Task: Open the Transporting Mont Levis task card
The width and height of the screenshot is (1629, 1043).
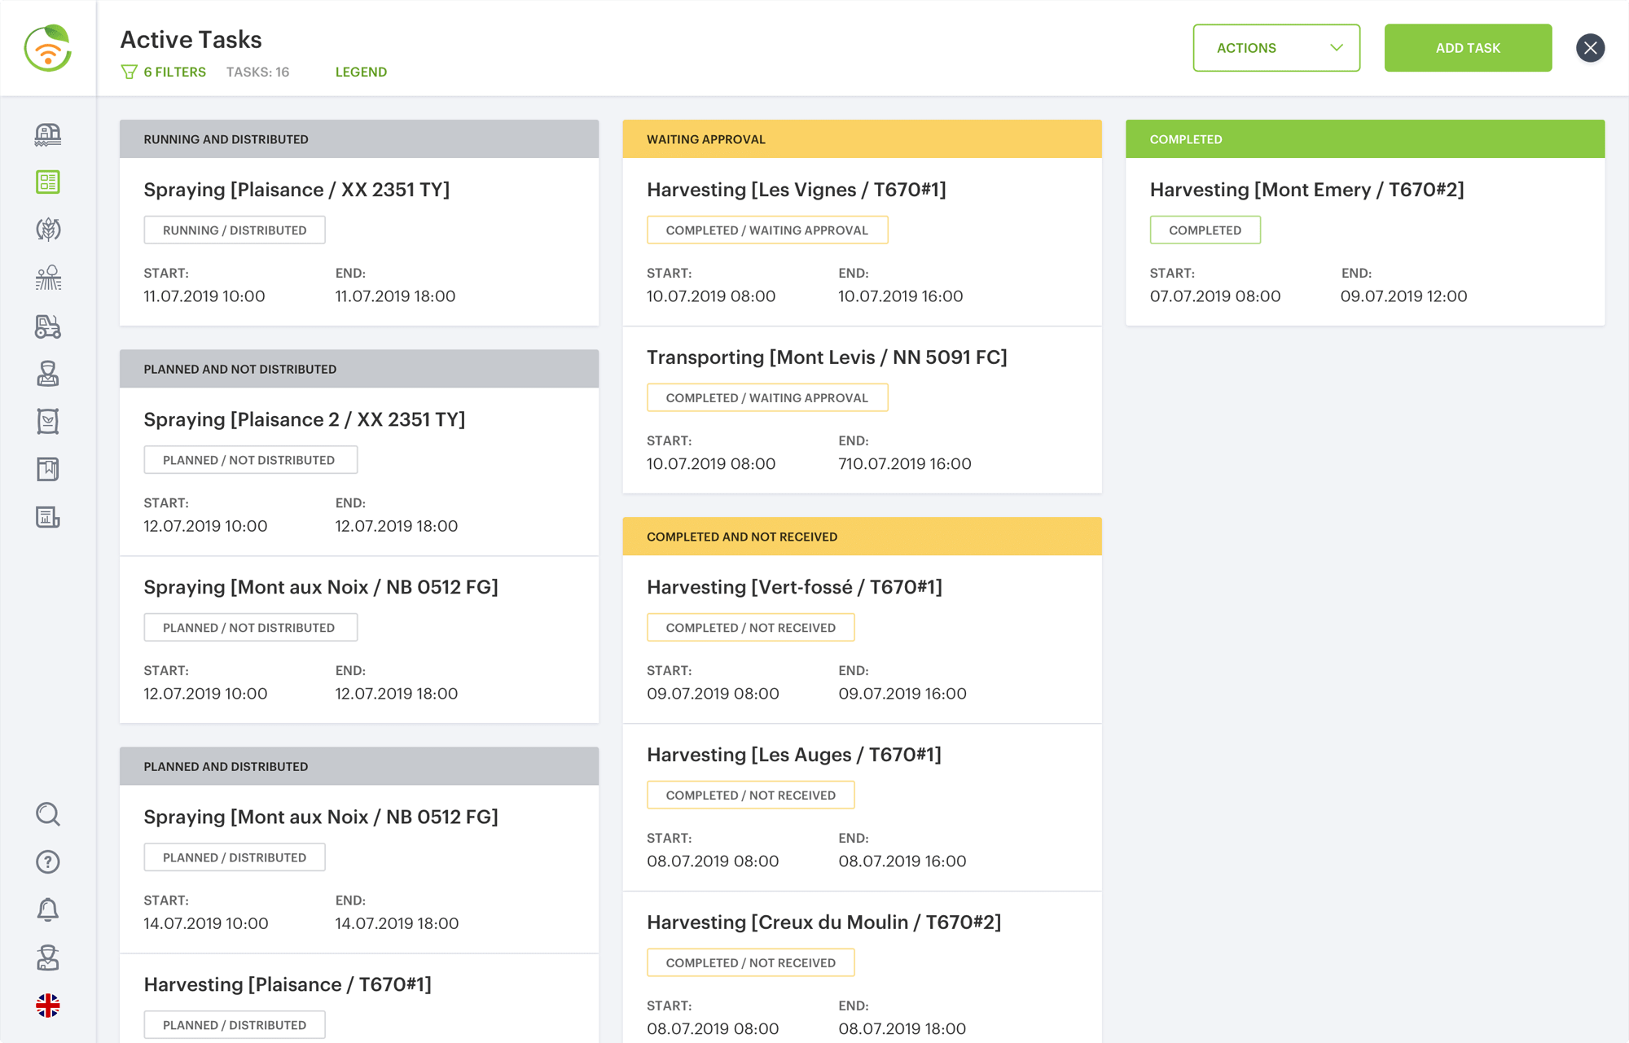Action: point(861,410)
